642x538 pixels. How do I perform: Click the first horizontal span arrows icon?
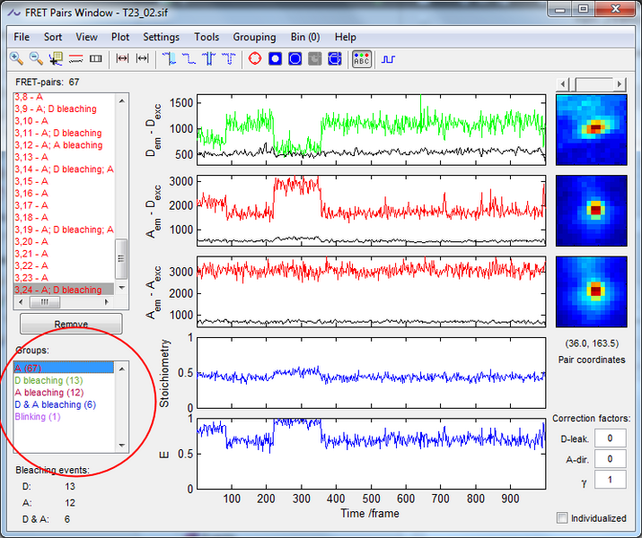[x=124, y=59]
